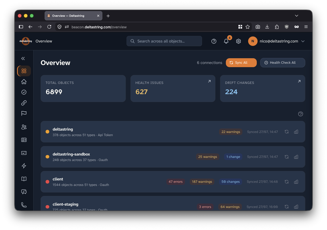This screenshot has width=327, height=230.
Task: Click the 64 warnings badge
Action: [x=230, y=207]
